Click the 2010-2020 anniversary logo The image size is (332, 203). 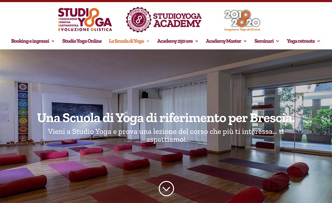click(x=242, y=20)
